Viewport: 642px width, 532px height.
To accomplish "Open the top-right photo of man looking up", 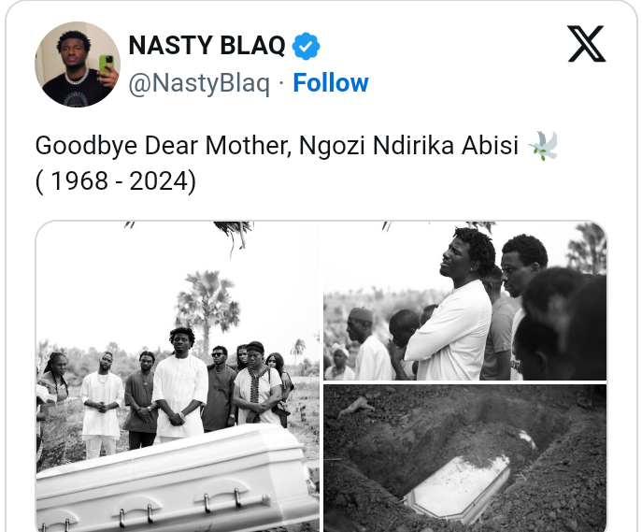I will (464, 301).
